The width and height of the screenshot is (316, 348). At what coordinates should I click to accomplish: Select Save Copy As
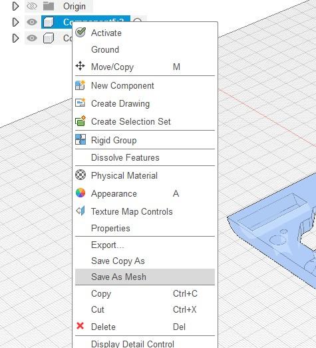click(145, 261)
